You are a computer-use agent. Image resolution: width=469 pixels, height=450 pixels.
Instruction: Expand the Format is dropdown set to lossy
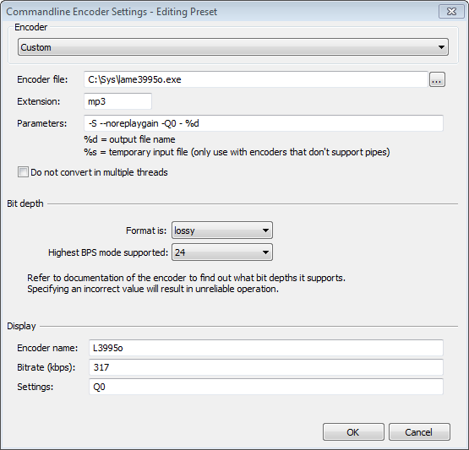coord(222,230)
